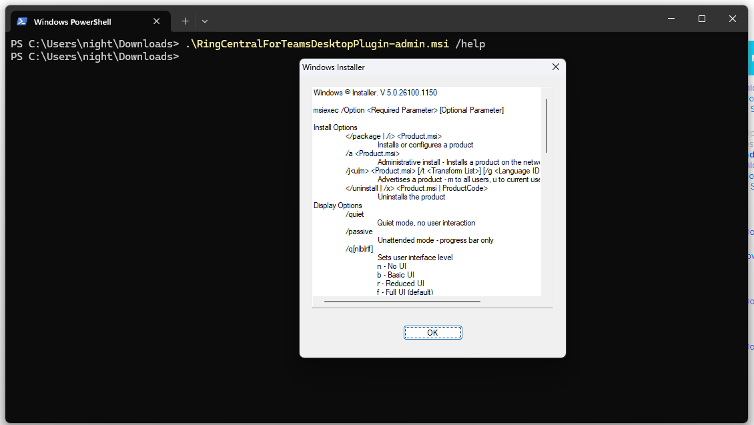Viewport: 754px width, 425px height.
Task: Click the '/j<u|m> <Product.msi>' option line
Action: (442, 171)
